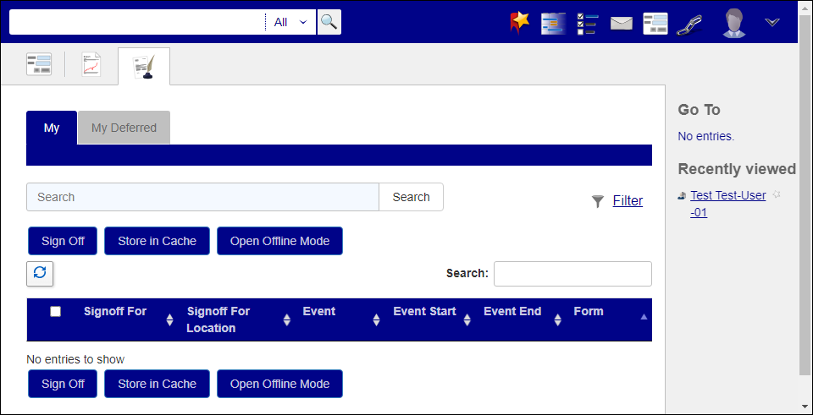The height and width of the screenshot is (415, 813).
Task: Open the Filter link
Action: [x=628, y=201]
